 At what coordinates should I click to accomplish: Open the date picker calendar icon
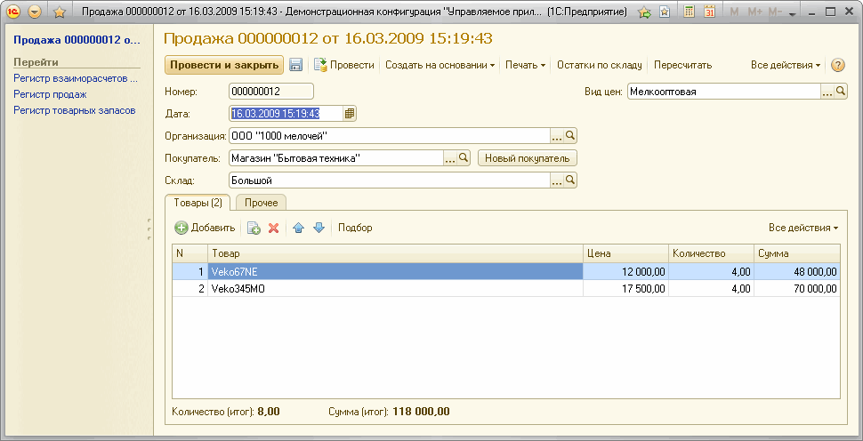coord(349,113)
